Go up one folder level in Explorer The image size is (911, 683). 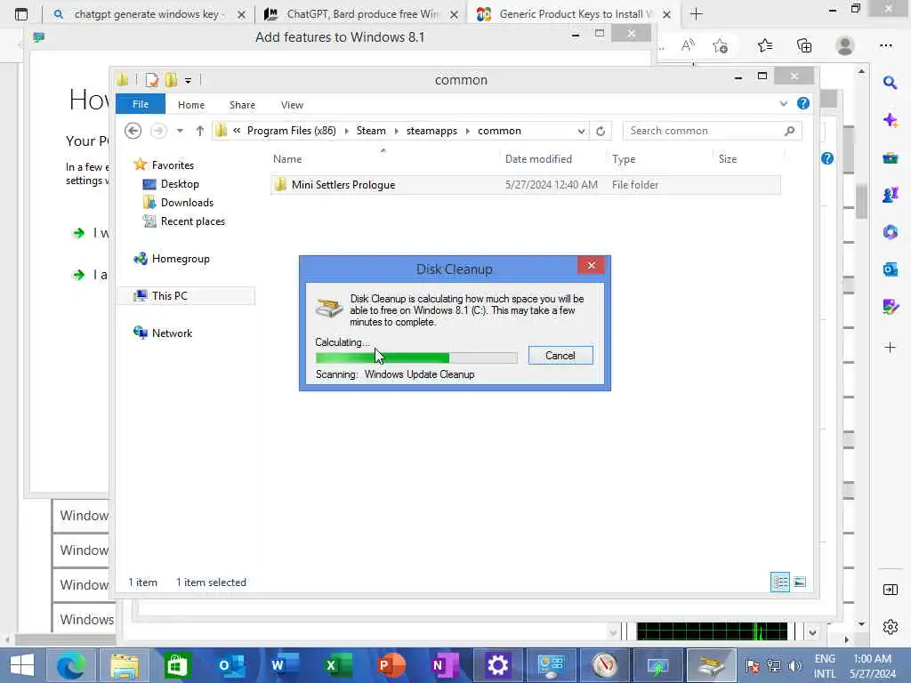click(x=200, y=132)
